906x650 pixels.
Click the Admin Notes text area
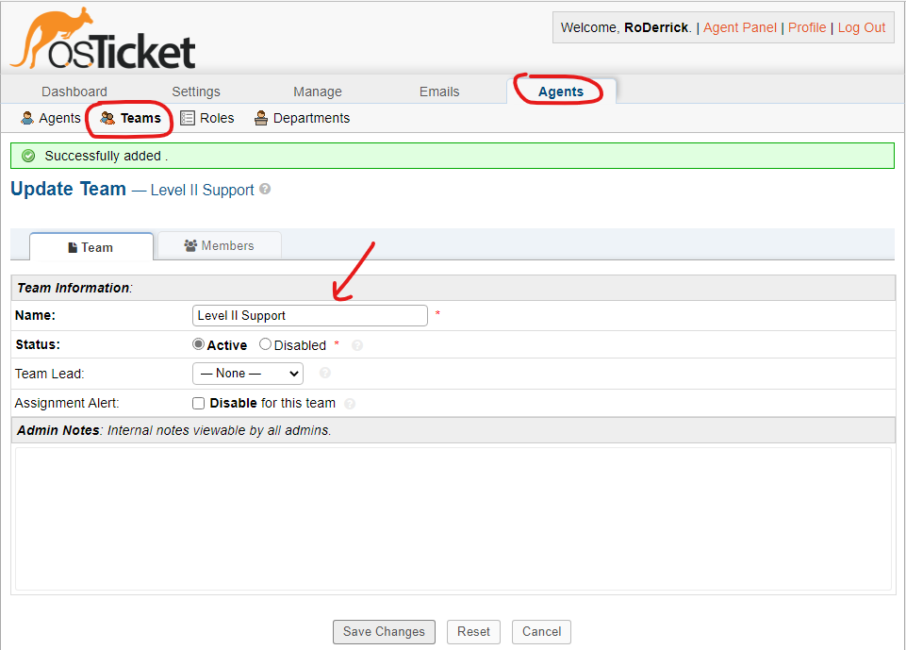point(453,519)
